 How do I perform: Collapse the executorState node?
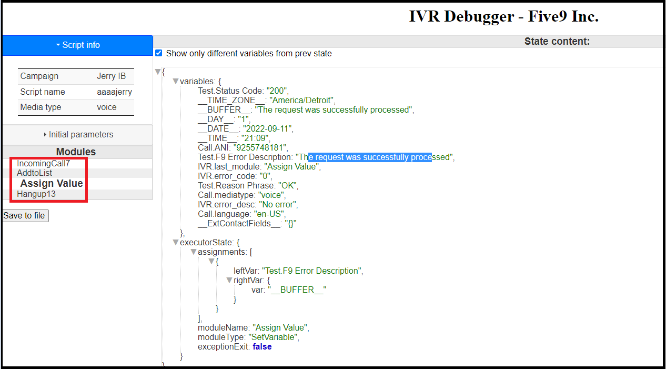click(176, 243)
